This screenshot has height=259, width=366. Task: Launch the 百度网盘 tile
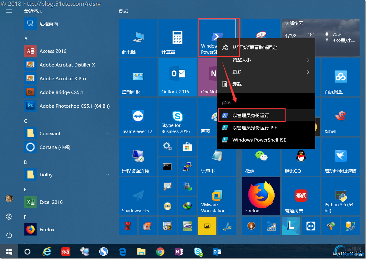(x=340, y=77)
